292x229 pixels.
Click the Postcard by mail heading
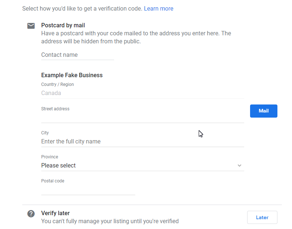pos(63,25)
